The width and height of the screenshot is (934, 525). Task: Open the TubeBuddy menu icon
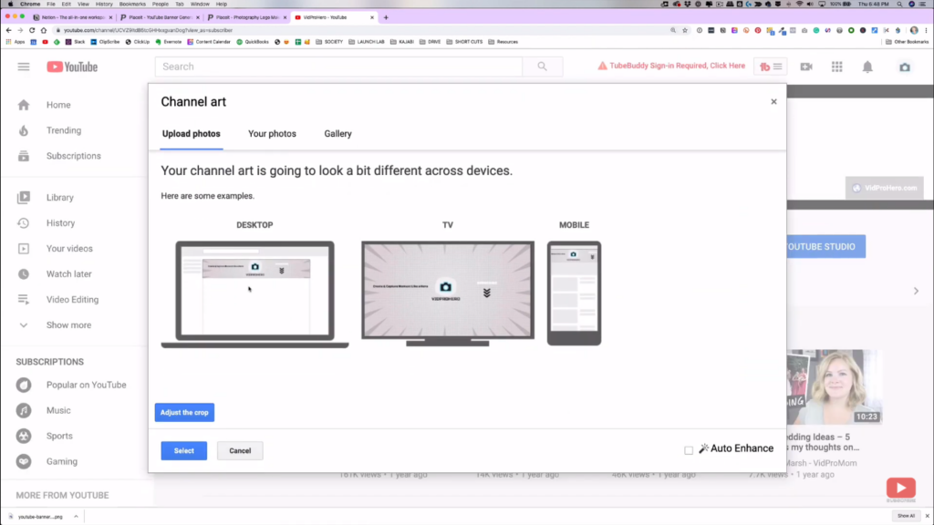click(x=770, y=67)
